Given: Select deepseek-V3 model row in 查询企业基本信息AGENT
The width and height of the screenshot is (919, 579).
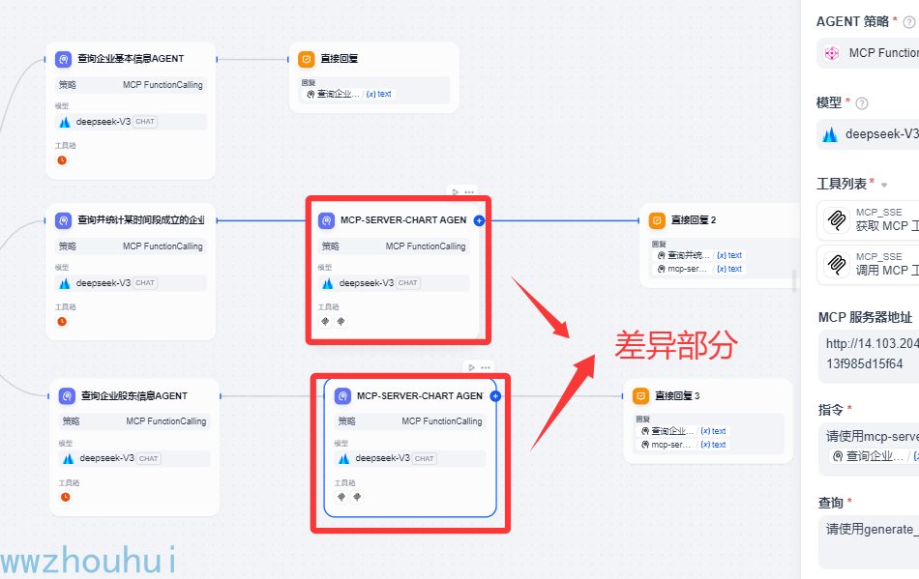Looking at the screenshot, I should 131,122.
